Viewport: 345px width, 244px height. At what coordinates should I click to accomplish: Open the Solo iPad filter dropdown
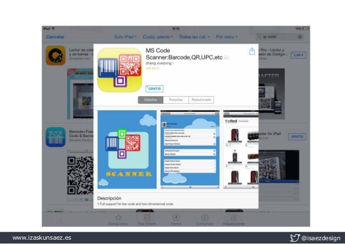125,37
